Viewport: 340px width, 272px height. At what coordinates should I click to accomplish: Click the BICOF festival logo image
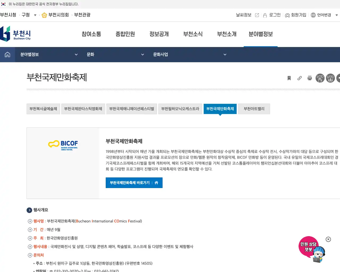(63, 145)
